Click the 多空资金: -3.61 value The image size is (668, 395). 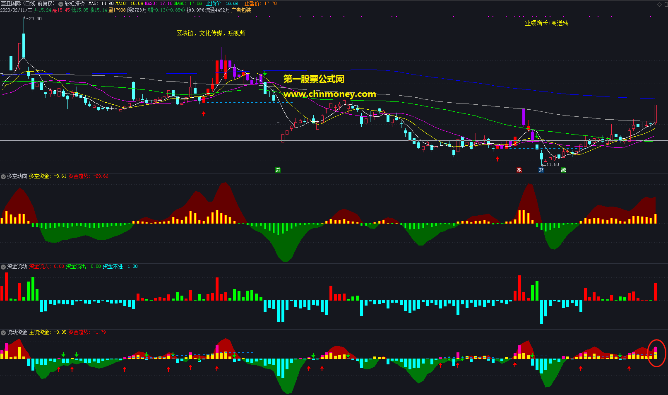click(x=48, y=176)
